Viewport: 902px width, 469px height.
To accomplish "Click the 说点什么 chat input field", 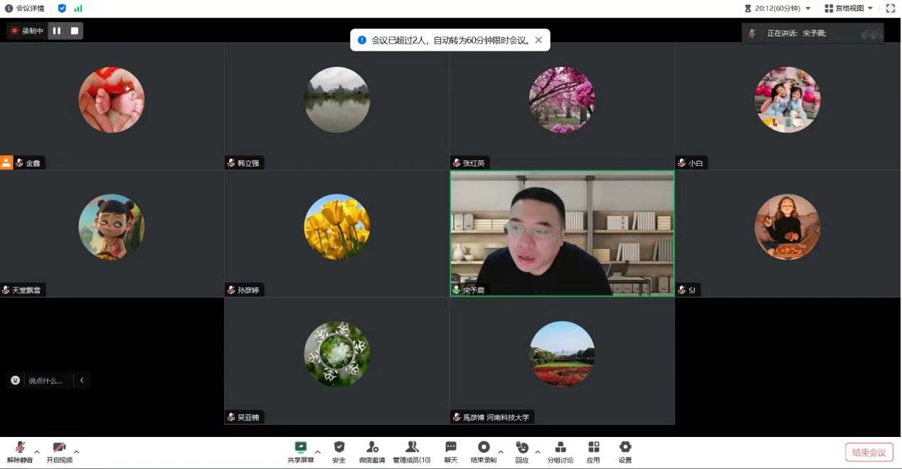I will [x=46, y=381].
